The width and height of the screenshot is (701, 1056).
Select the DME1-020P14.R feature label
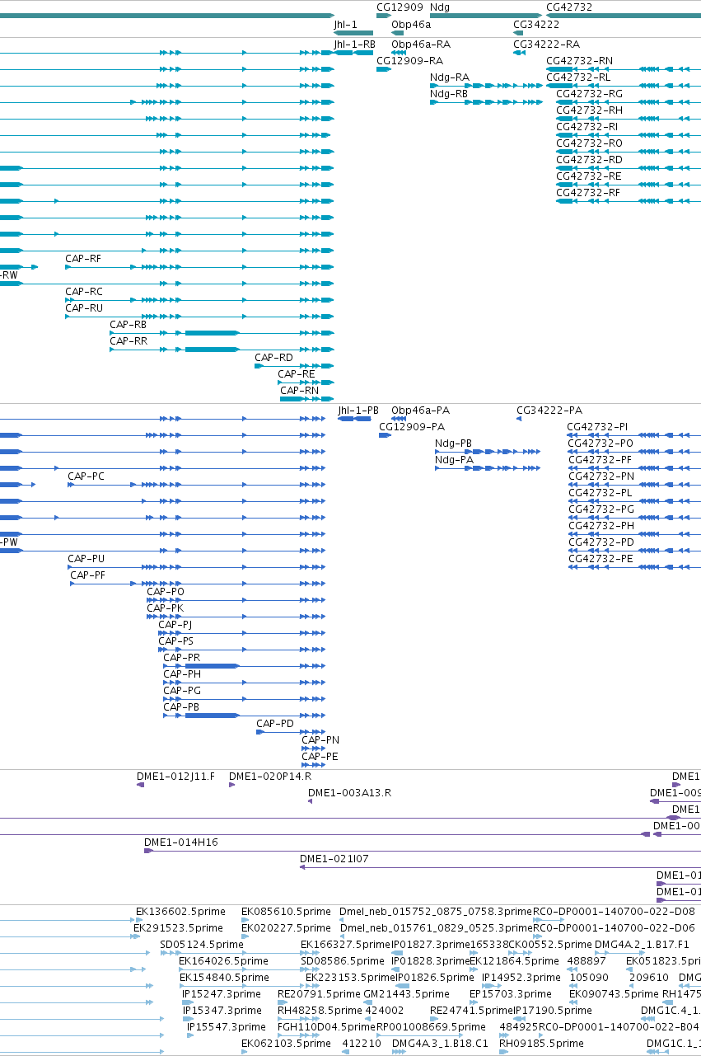[270, 777]
